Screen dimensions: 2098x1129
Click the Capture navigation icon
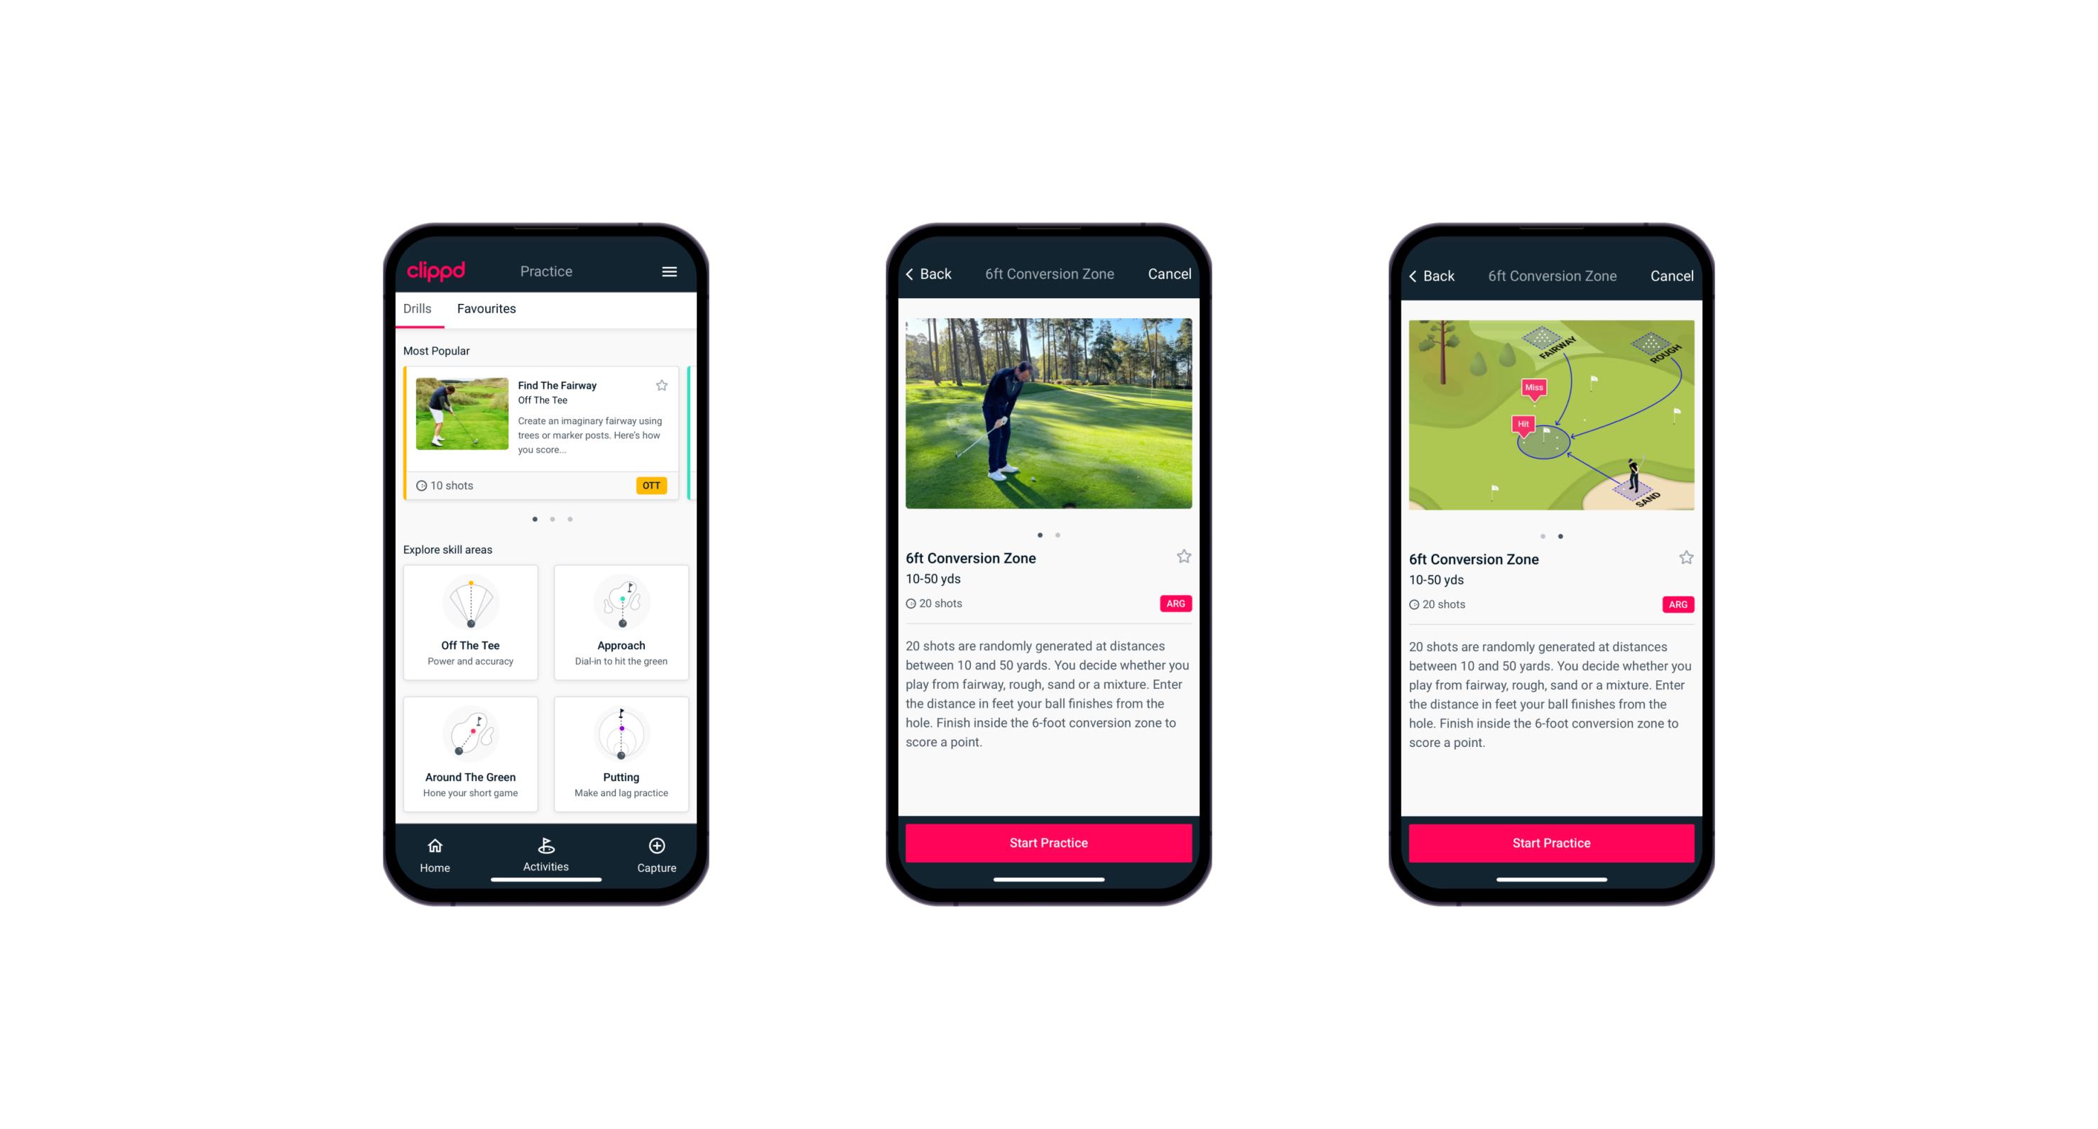(656, 846)
